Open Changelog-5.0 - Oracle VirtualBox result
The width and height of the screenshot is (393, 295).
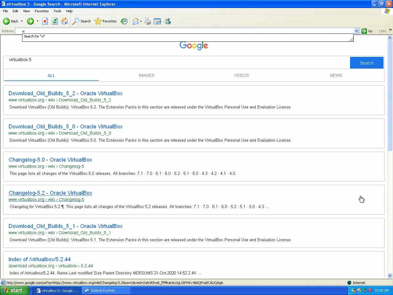pyautogui.click(x=50, y=160)
